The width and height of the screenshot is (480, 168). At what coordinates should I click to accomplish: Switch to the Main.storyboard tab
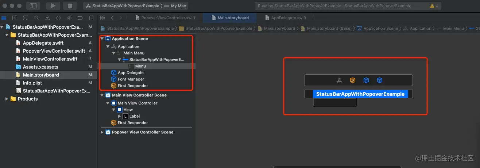[229, 18]
